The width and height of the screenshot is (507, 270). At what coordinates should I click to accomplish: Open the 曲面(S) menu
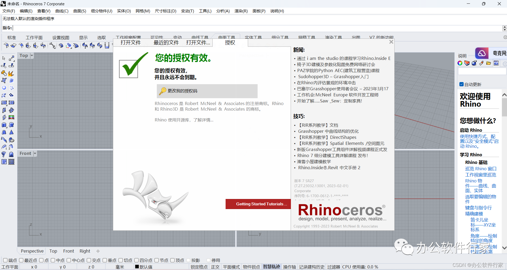[80, 11]
